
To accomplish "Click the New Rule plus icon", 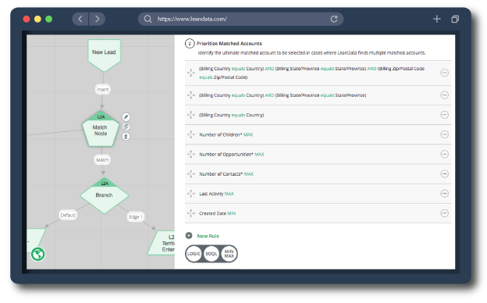I will pos(189,236).
